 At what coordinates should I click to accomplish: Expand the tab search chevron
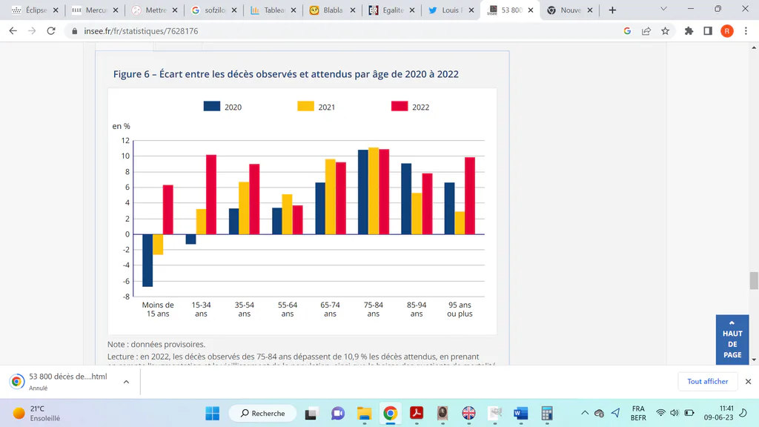(x=663, y=9)
